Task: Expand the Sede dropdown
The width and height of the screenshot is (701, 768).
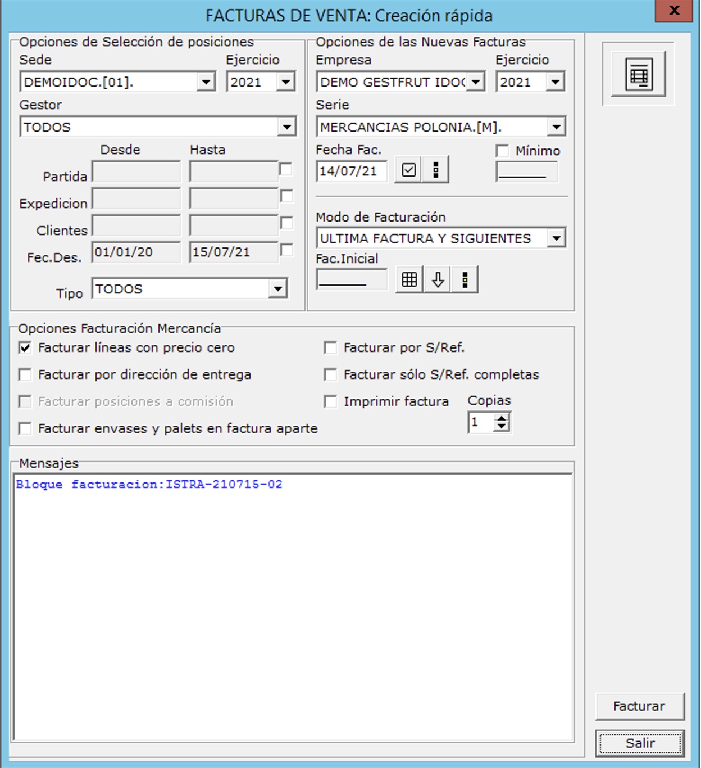Action: click(x=206, y=82)
